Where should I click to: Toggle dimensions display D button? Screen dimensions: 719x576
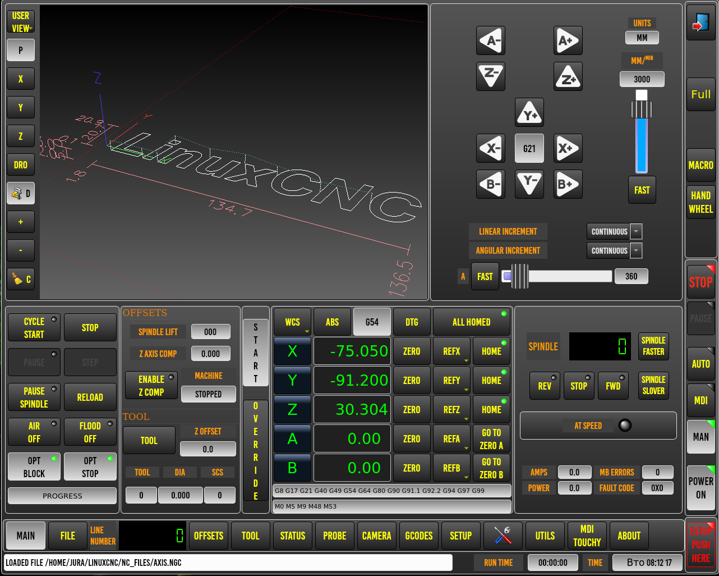[x=21, y=194]
